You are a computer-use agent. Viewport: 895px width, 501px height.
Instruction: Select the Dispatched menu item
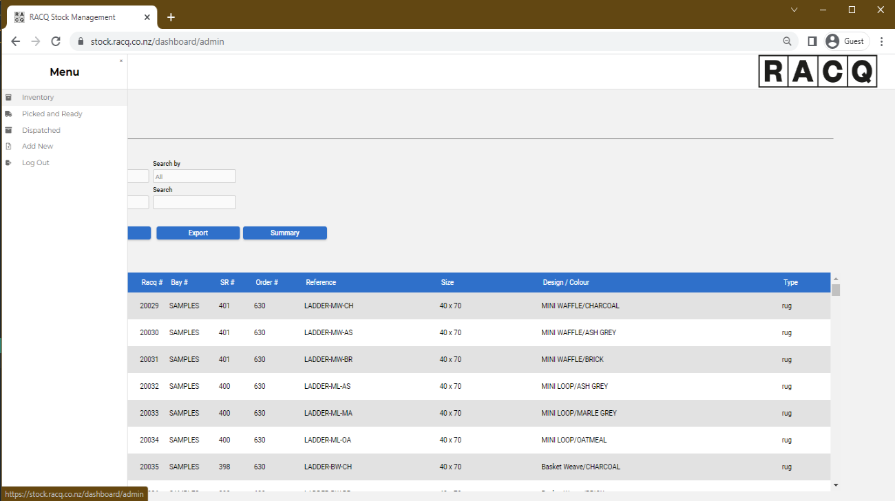(41, 130)
